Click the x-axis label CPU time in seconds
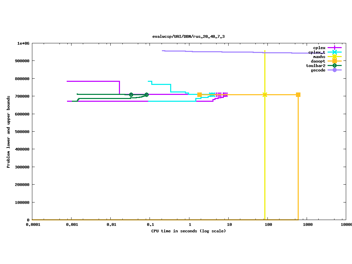The height and width of the screenshot is (264, 352). click(188, 231)
